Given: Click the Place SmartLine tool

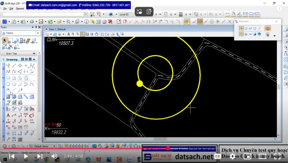Looking at the screenshot, I should click(8, 65).
